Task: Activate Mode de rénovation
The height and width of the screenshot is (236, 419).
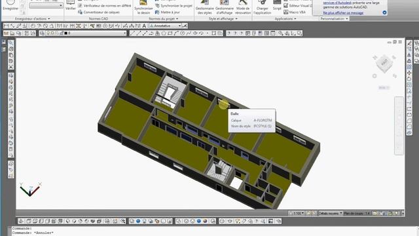Action: point(243,7)
